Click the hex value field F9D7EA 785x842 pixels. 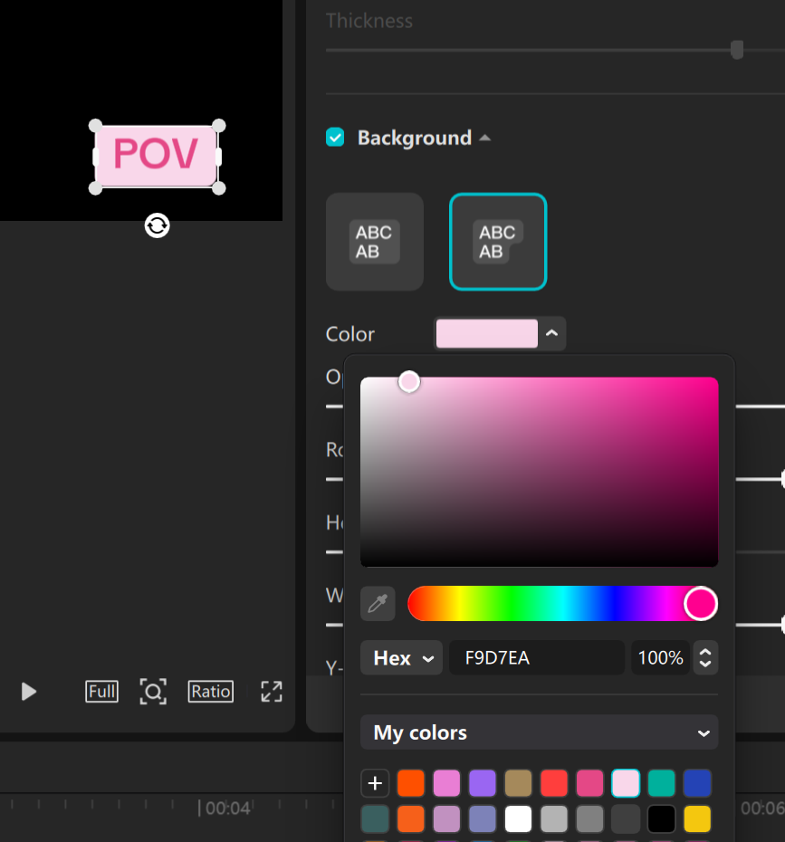(536, 657)
